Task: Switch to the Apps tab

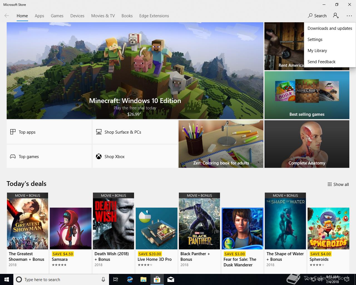Action: pyautogui.click(x=39, y=16)
